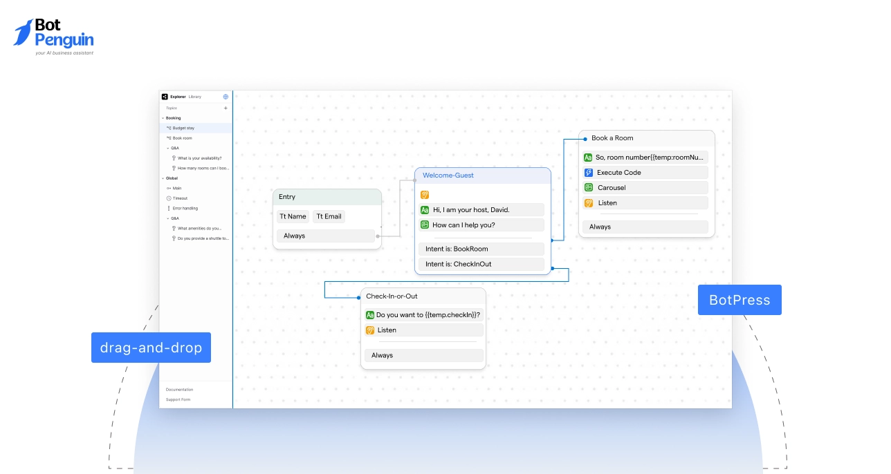Switch to the Explorer tab
This screenshot has width=891, height=474.
pyautogui.click(x=178, y=97)
